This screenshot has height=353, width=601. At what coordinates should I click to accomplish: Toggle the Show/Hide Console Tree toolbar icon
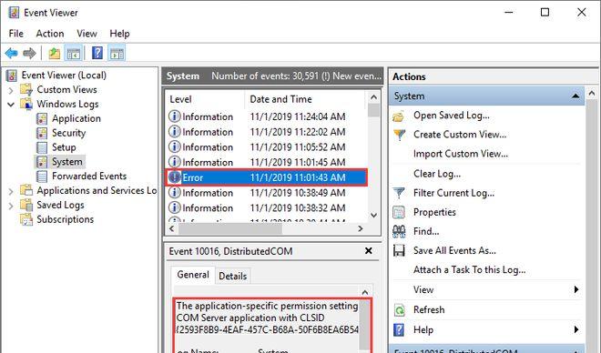73,53
